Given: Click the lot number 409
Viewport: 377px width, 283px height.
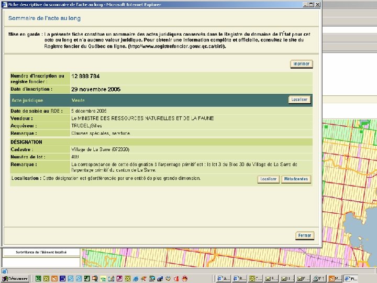Looking at the screenshot, I should (x=75, y=157).
